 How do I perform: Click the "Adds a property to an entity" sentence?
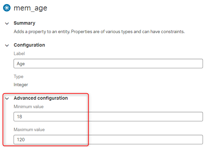42,32
